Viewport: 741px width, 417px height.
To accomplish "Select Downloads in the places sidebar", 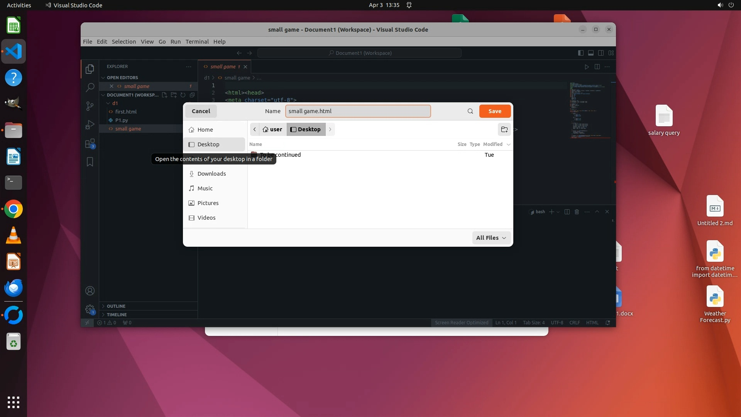I will coord(211,174).
